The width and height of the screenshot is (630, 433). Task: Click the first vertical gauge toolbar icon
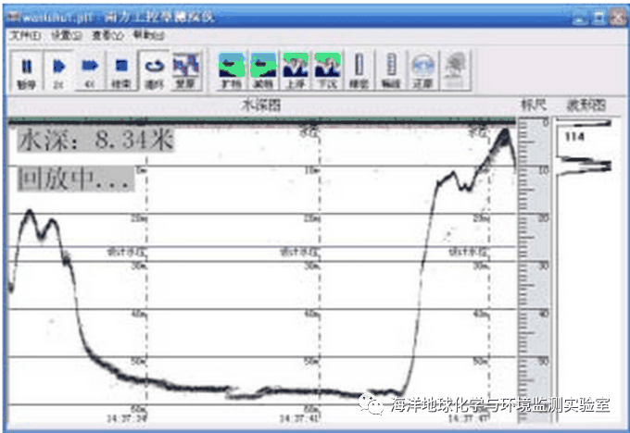(359, 69)
